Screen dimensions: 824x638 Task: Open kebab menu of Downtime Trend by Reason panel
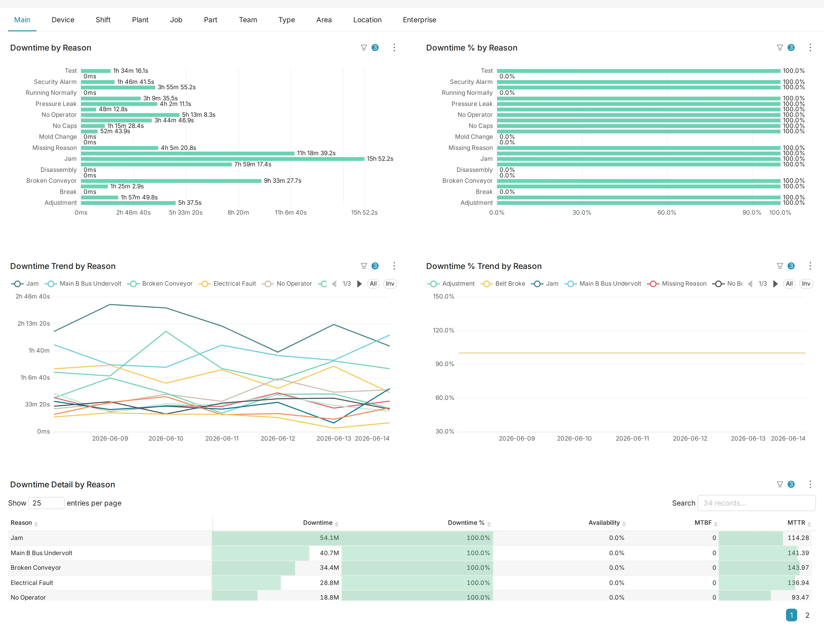(x=394, y=266)
